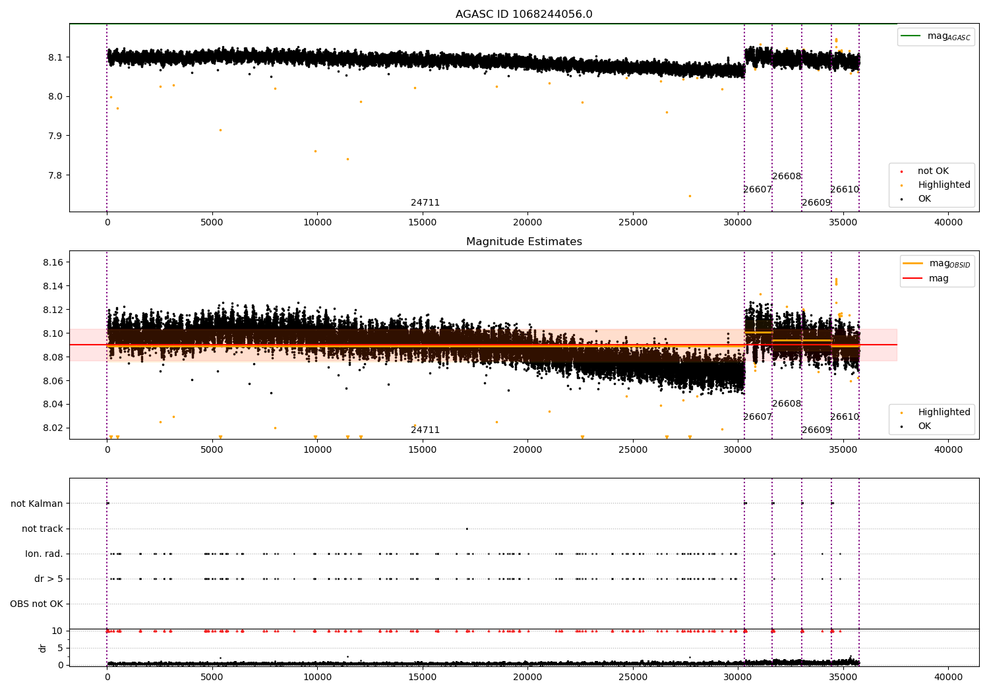This screenshot has width=989, height=692.
Task: Click the red 'mag' legend line sample
Action: coord(913,279)
